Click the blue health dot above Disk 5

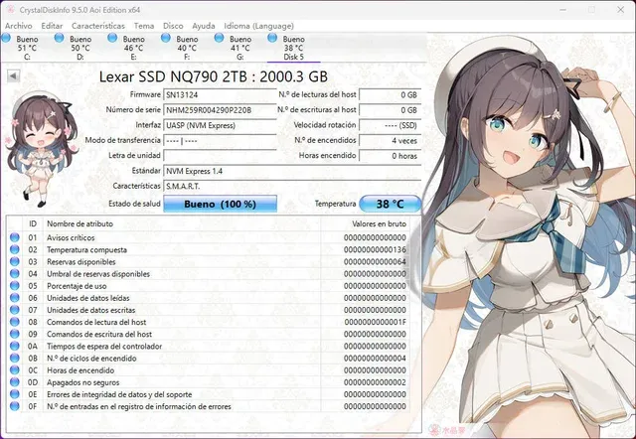pyautogui.click(x=272, y=38)
